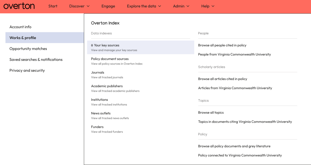Click the Overton logo
The image size is (311, 165).
coord(19,6)
